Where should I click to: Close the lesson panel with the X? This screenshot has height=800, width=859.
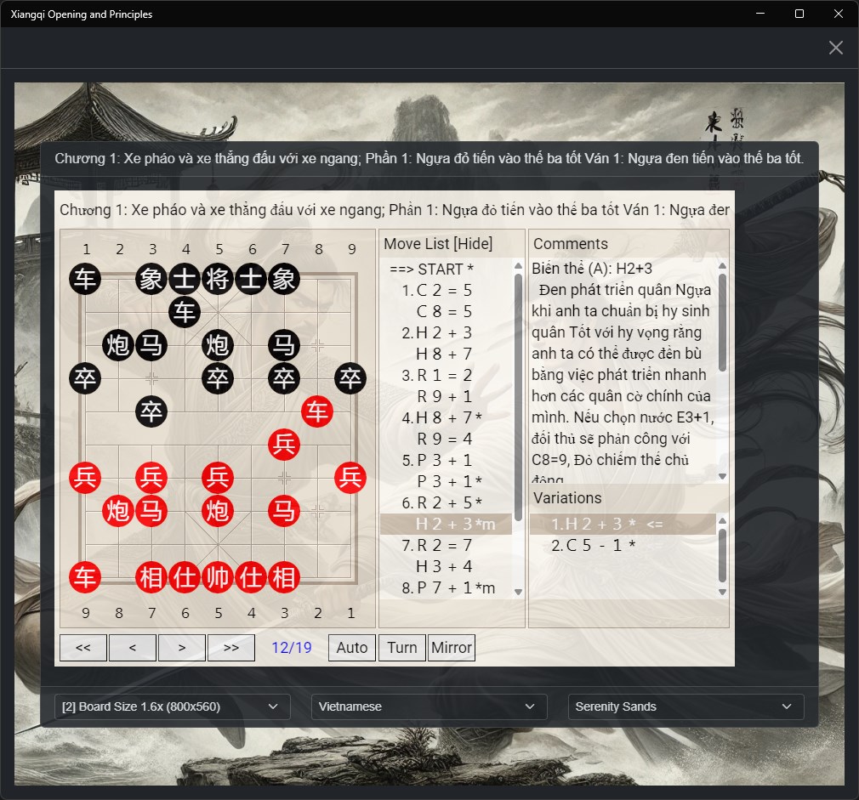point(835,48)
